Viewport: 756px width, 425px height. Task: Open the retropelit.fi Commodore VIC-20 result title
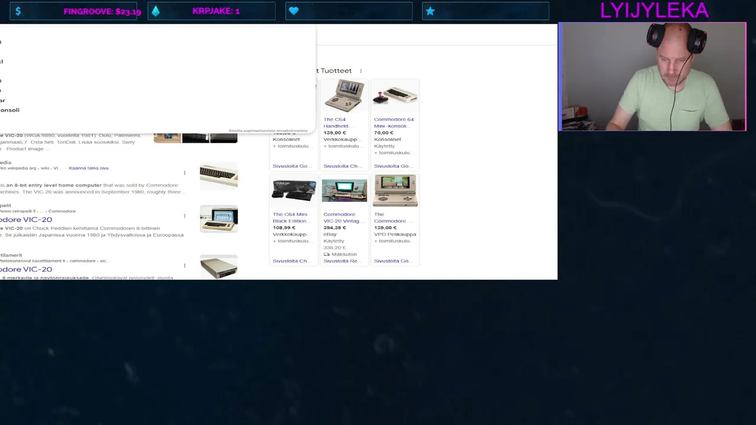[x=26, y=220]
